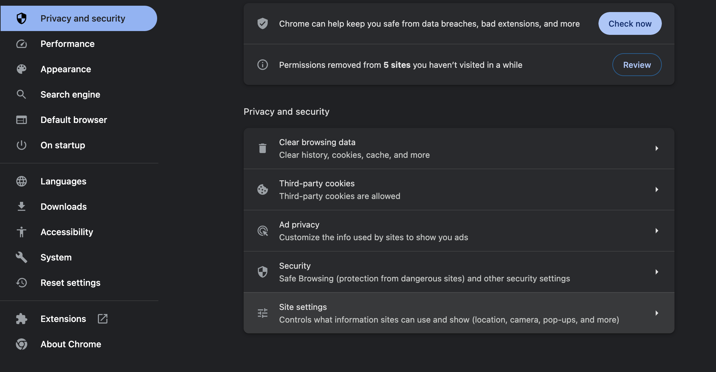Click the Accessibility figure icon
The width and height of the screenshot is (716, 372).
22,232
